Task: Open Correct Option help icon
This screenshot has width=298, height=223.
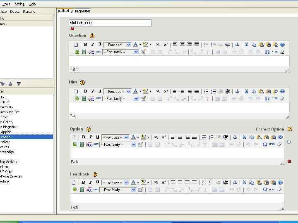Action: pos(290,129)
